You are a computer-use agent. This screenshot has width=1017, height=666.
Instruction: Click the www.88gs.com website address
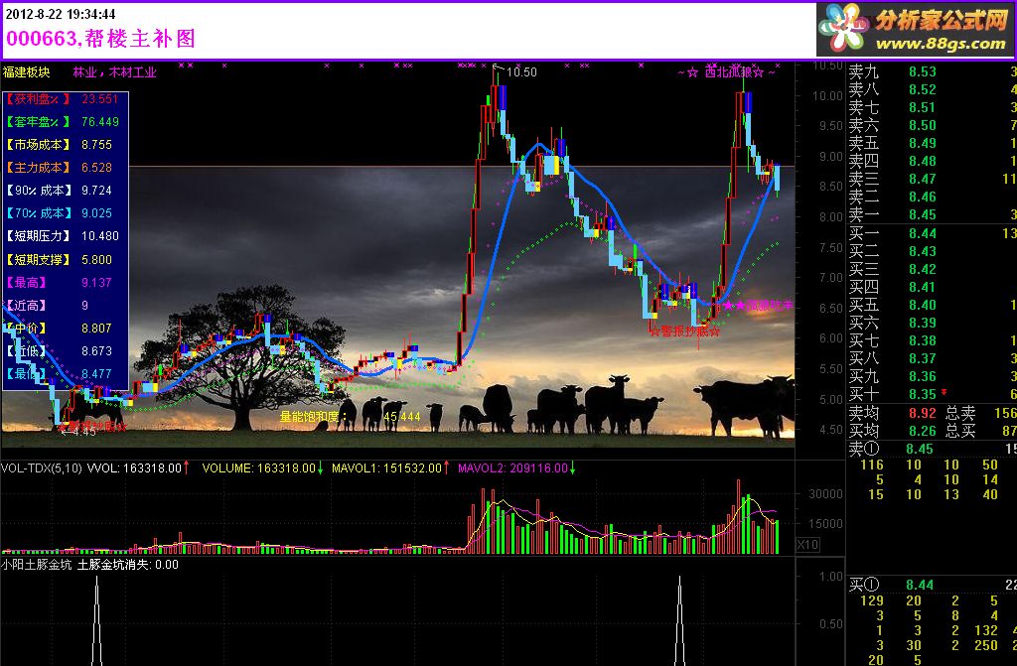pos(941,44)
